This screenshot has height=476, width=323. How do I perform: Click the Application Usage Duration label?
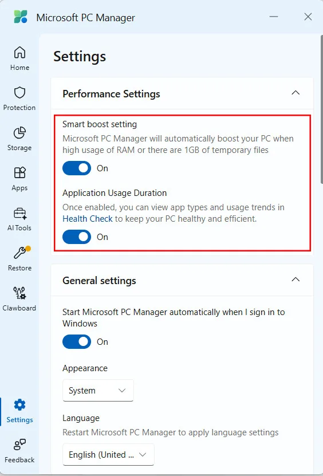click(115, 193)
